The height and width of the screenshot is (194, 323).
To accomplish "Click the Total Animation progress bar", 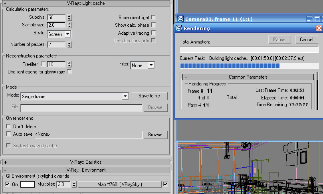I will 249,49.
